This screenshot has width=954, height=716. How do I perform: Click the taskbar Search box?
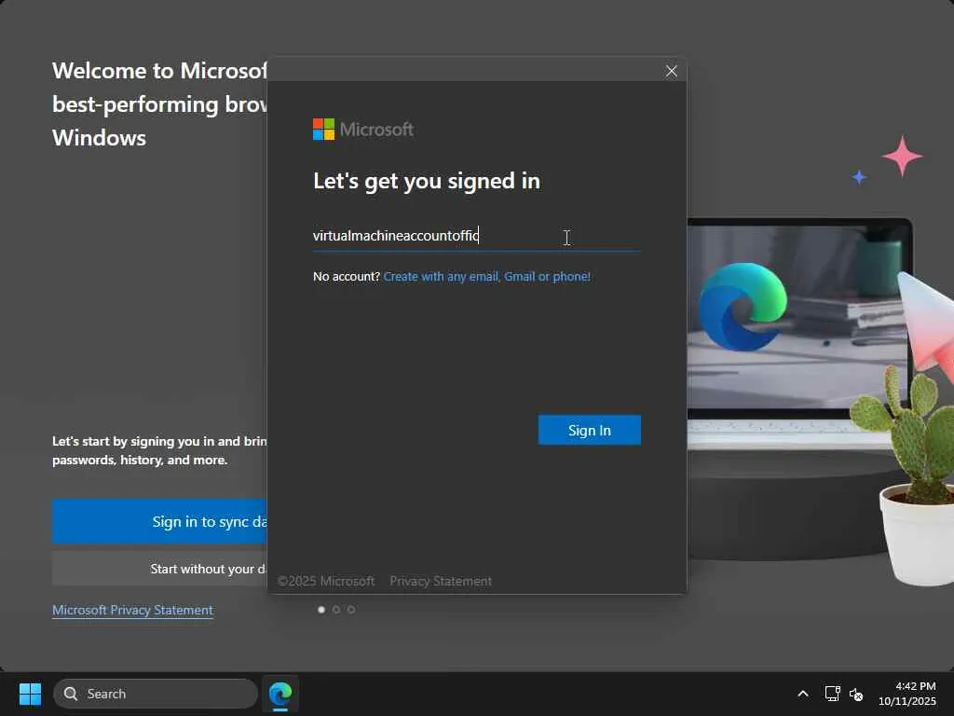156,694
